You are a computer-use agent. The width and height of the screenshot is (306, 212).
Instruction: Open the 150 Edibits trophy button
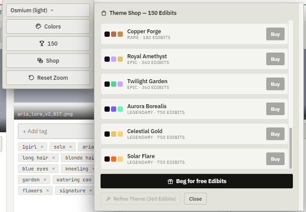click(48, 43)
